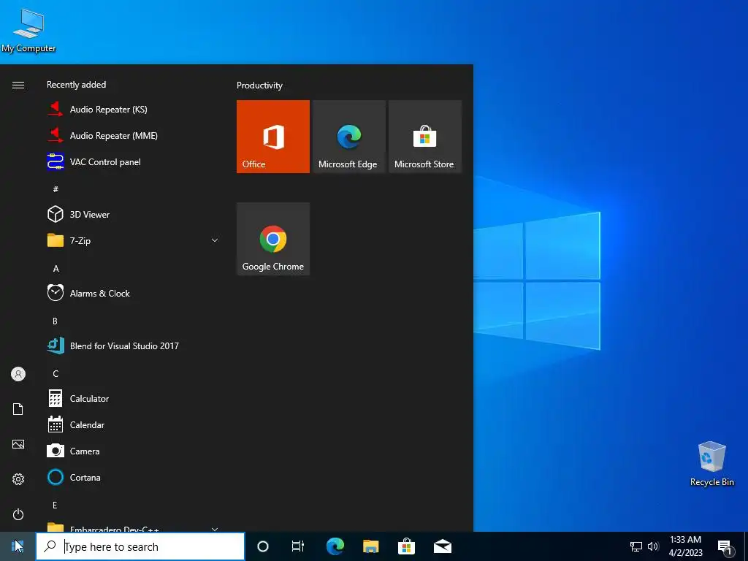Open the Calculator app
748x561 pixels.
click(133, 398)
